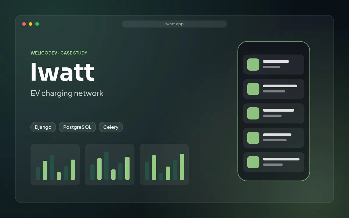Image resolution: width=349 pixels, height=218 pixels.
Task: Select the PostgreSQL tag pill
Action: [x=77, y=127]
